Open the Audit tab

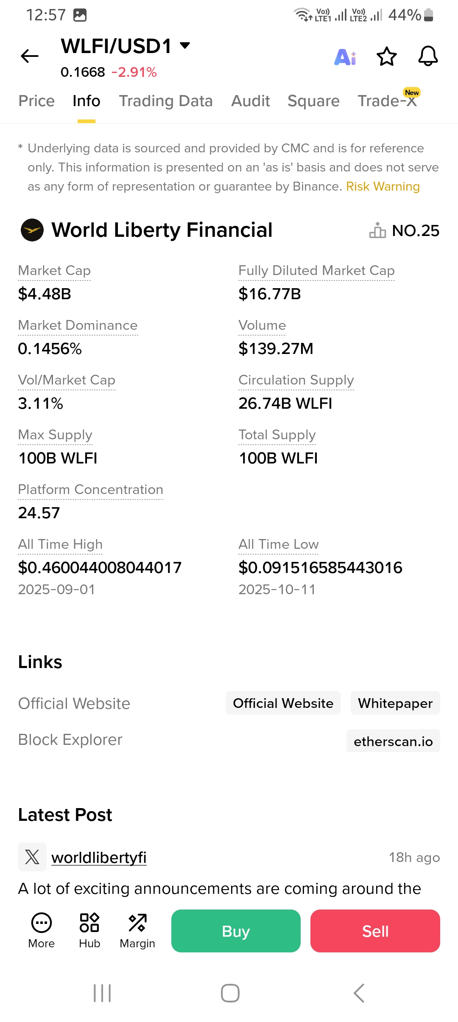coord(250,101)
